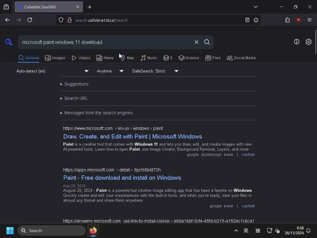Reload the current page
Screen dimensions: 317x238
coord(30,20)
